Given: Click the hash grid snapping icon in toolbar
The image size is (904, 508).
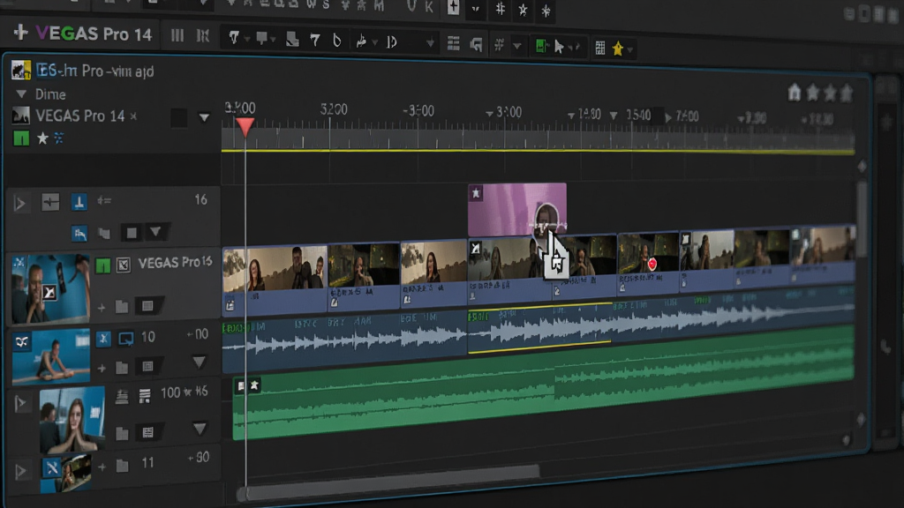Looking at the screenshot, I should point(500,44).
